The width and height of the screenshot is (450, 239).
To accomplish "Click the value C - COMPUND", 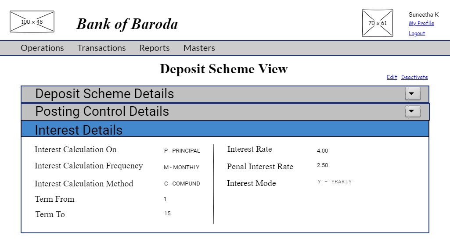I will pyautogui.click(x=182, y=184).
